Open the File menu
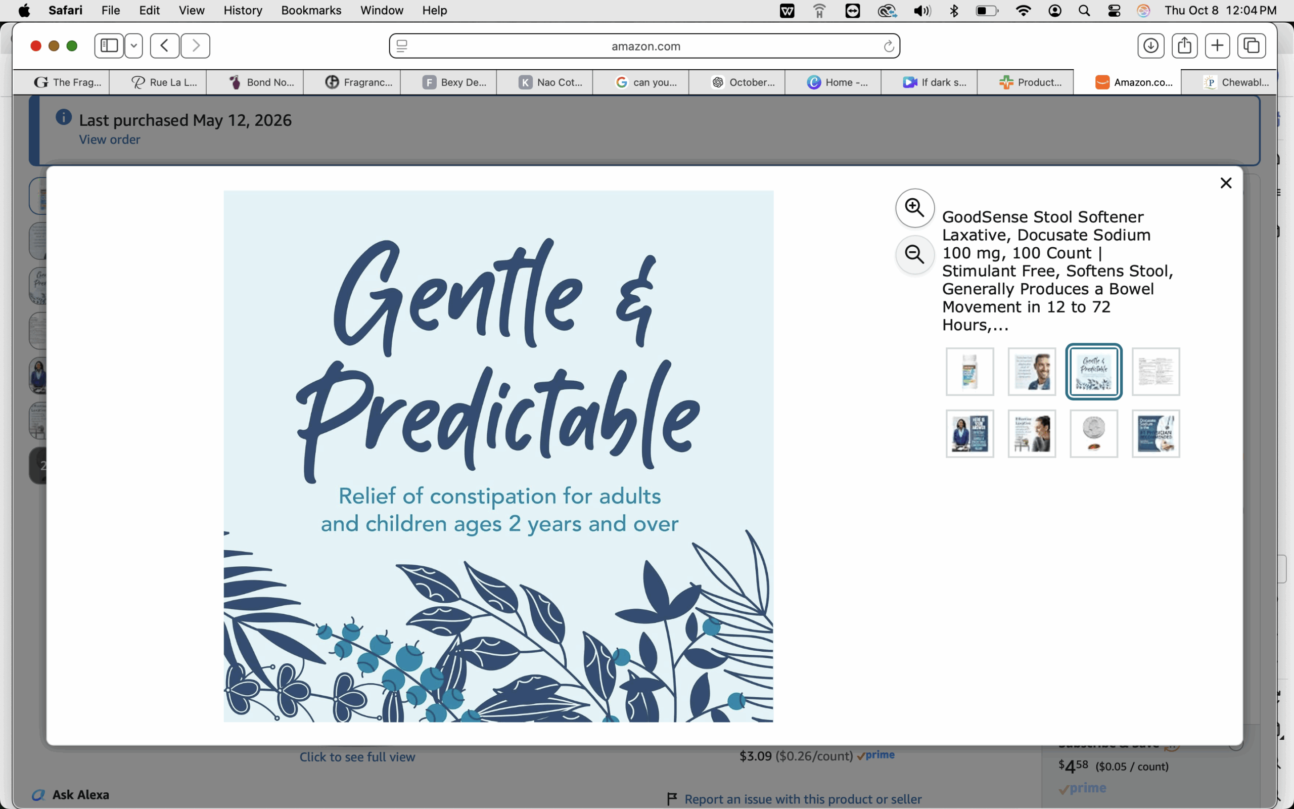 click(111, 10)
